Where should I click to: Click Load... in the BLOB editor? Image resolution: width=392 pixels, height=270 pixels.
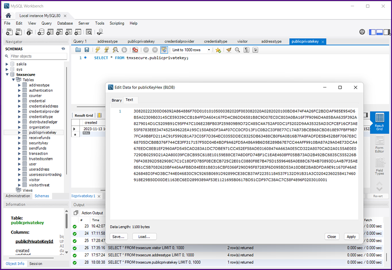point(144,237)
